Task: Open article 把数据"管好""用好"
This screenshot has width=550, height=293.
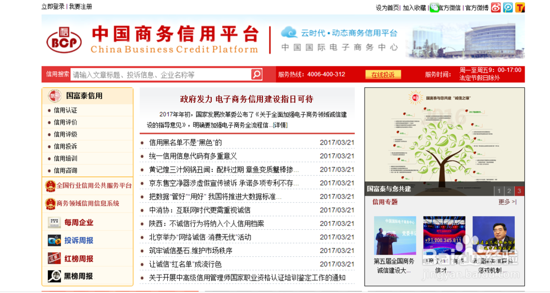Action: 215,197
